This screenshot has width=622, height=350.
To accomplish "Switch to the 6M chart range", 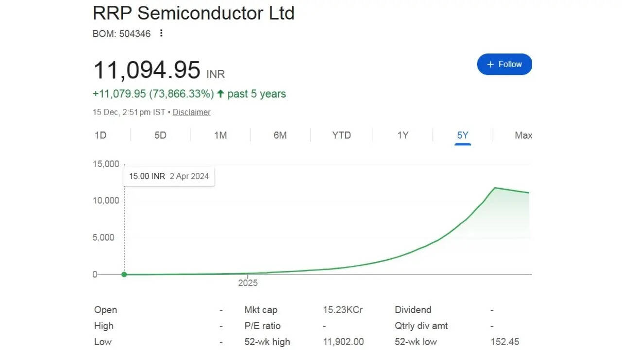I will (x=280, y=135).
